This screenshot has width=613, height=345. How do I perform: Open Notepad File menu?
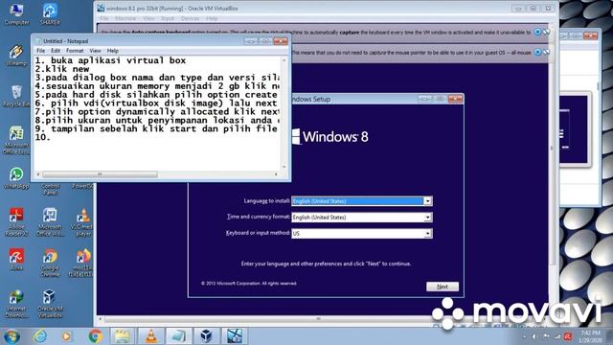click(40, 51)
